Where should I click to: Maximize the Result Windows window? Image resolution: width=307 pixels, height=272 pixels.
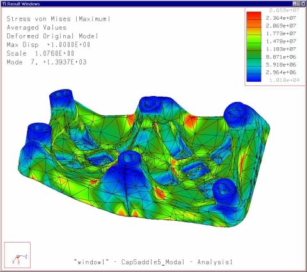tap(299, 4)
